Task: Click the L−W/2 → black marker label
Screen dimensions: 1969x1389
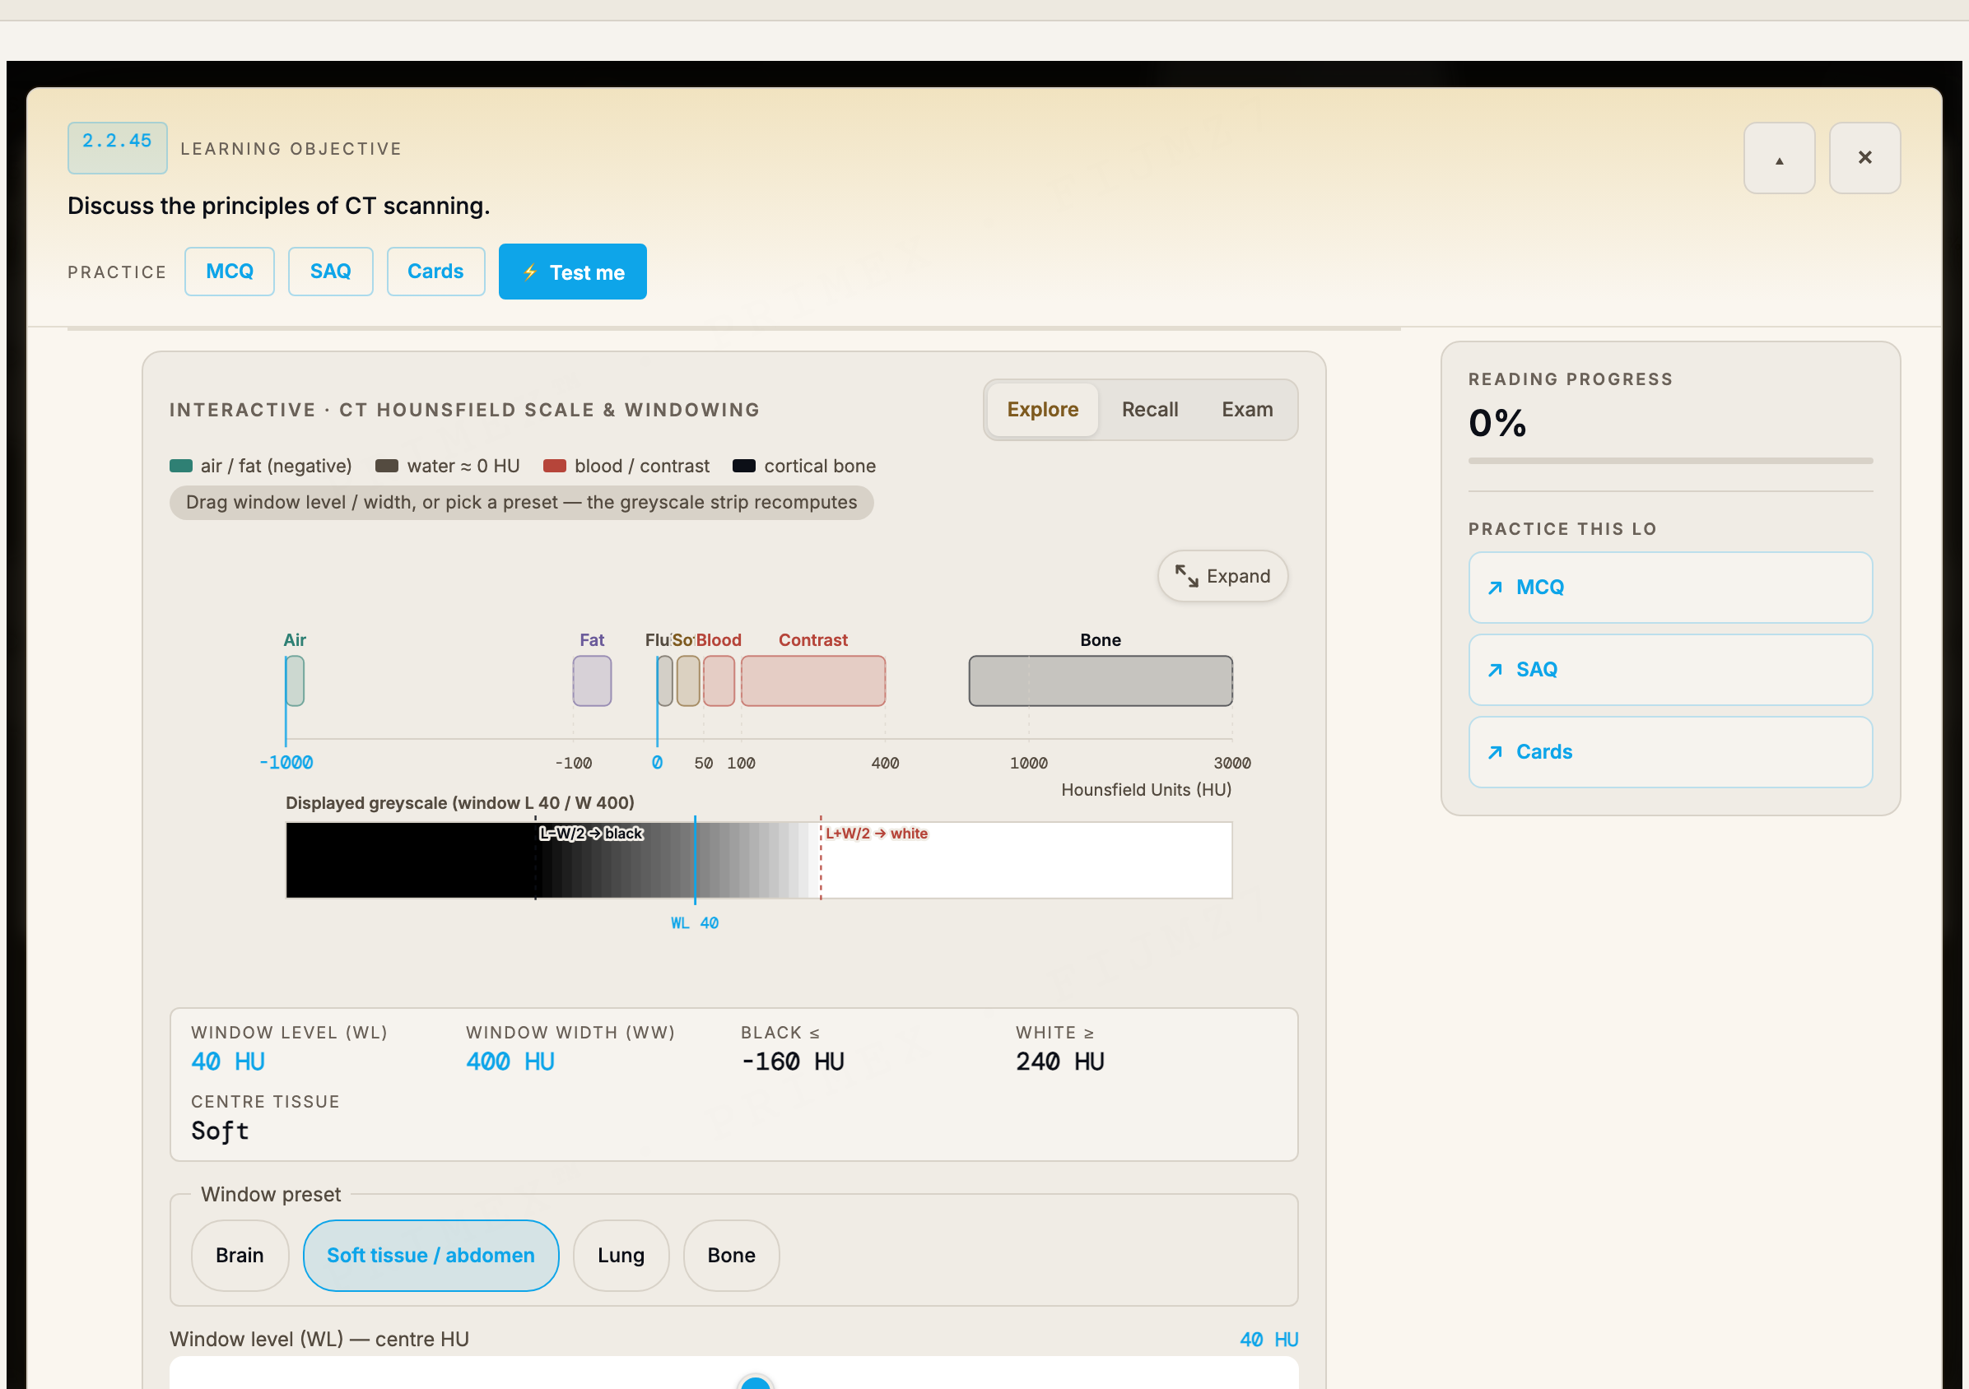Action: 591,834
